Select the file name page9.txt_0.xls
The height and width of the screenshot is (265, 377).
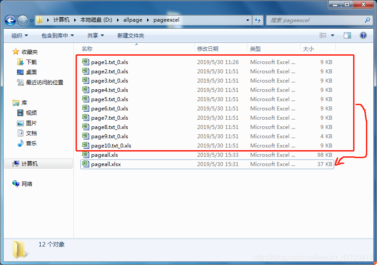110,136
